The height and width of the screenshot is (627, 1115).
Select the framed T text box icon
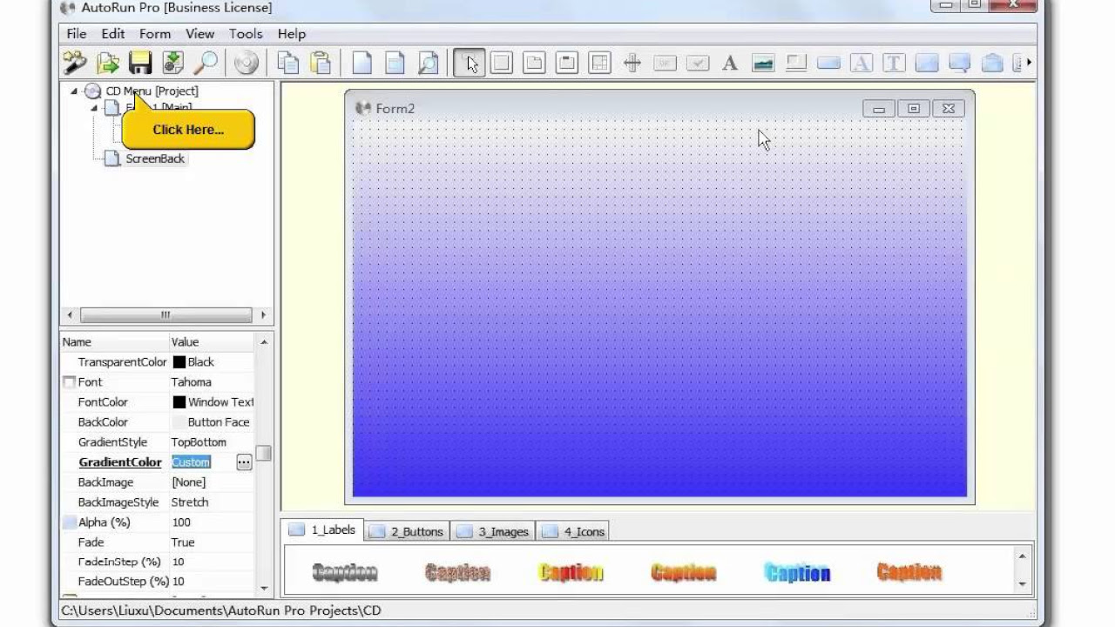(894, 63)
